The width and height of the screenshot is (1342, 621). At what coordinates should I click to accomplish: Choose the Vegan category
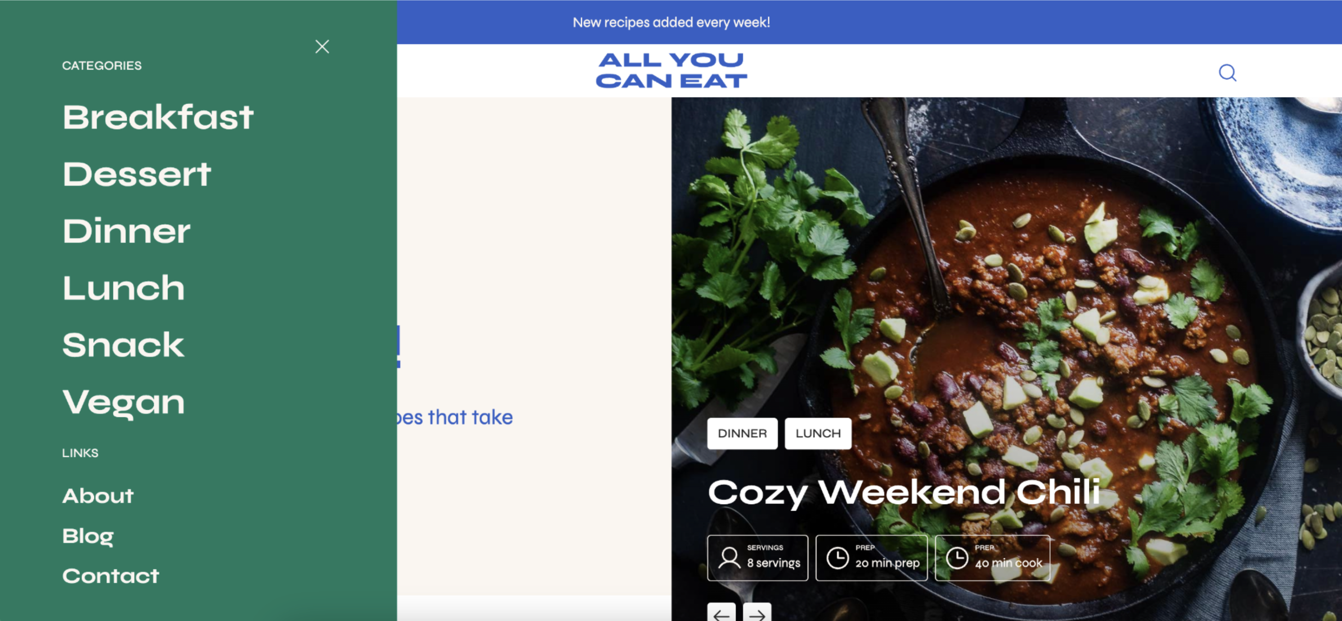click(x=124, y=403)
